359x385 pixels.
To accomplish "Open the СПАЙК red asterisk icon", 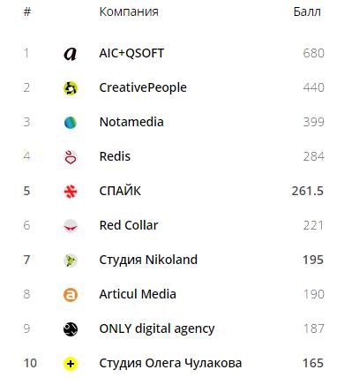I will pyautogui.click(x=71, y=192).
